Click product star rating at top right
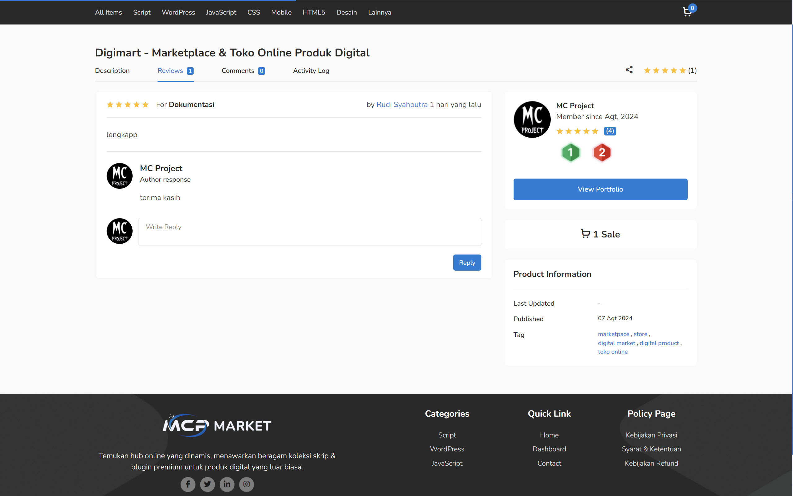The width and height of the screenshot is (793, 496). tap(664, 71)
